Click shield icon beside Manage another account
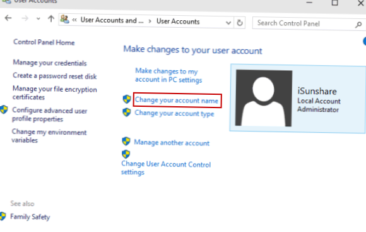This screenshot has width=366, height=232. tap(126, 141)
